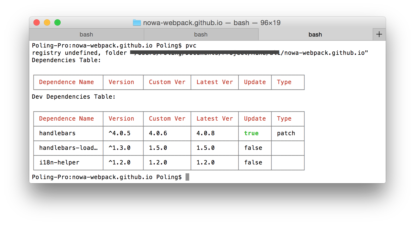Image resolution: width=415 pixels, height=225 pixels.
Task: Click 'Latest Ver' header in Dev Dependencies table
Action: point(215,119)
